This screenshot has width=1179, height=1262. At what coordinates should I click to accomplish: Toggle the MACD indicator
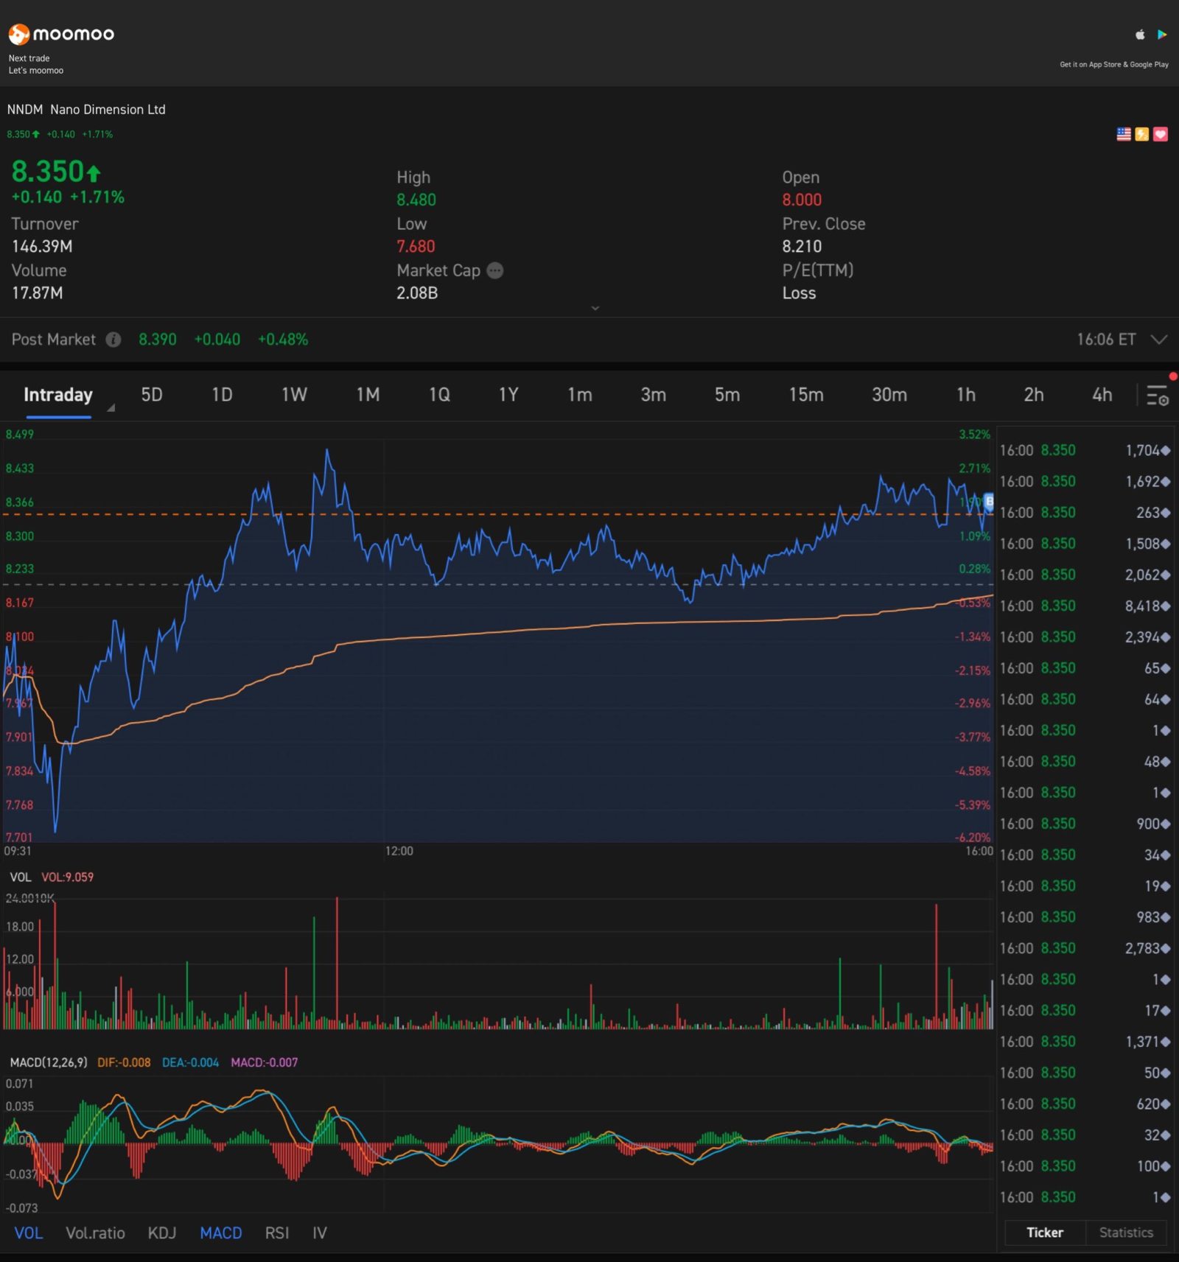221,1233
